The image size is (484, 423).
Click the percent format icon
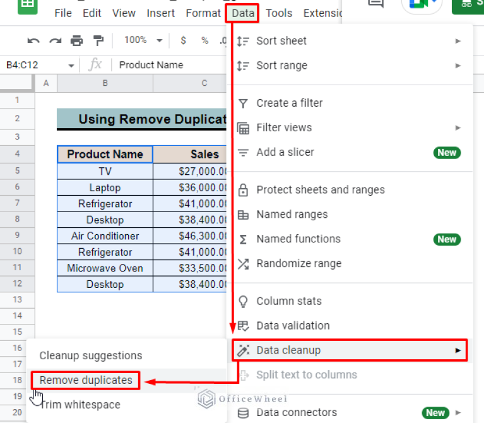point(204,40)
